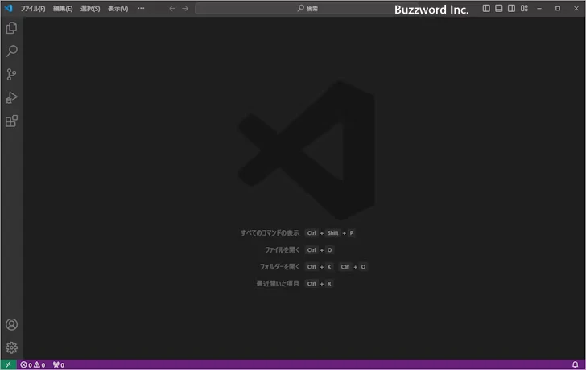The image size is (586, 370).
Task: Click the Go Back arrow in the title bar
Action: pyautogui.click(x=172, y=8)
